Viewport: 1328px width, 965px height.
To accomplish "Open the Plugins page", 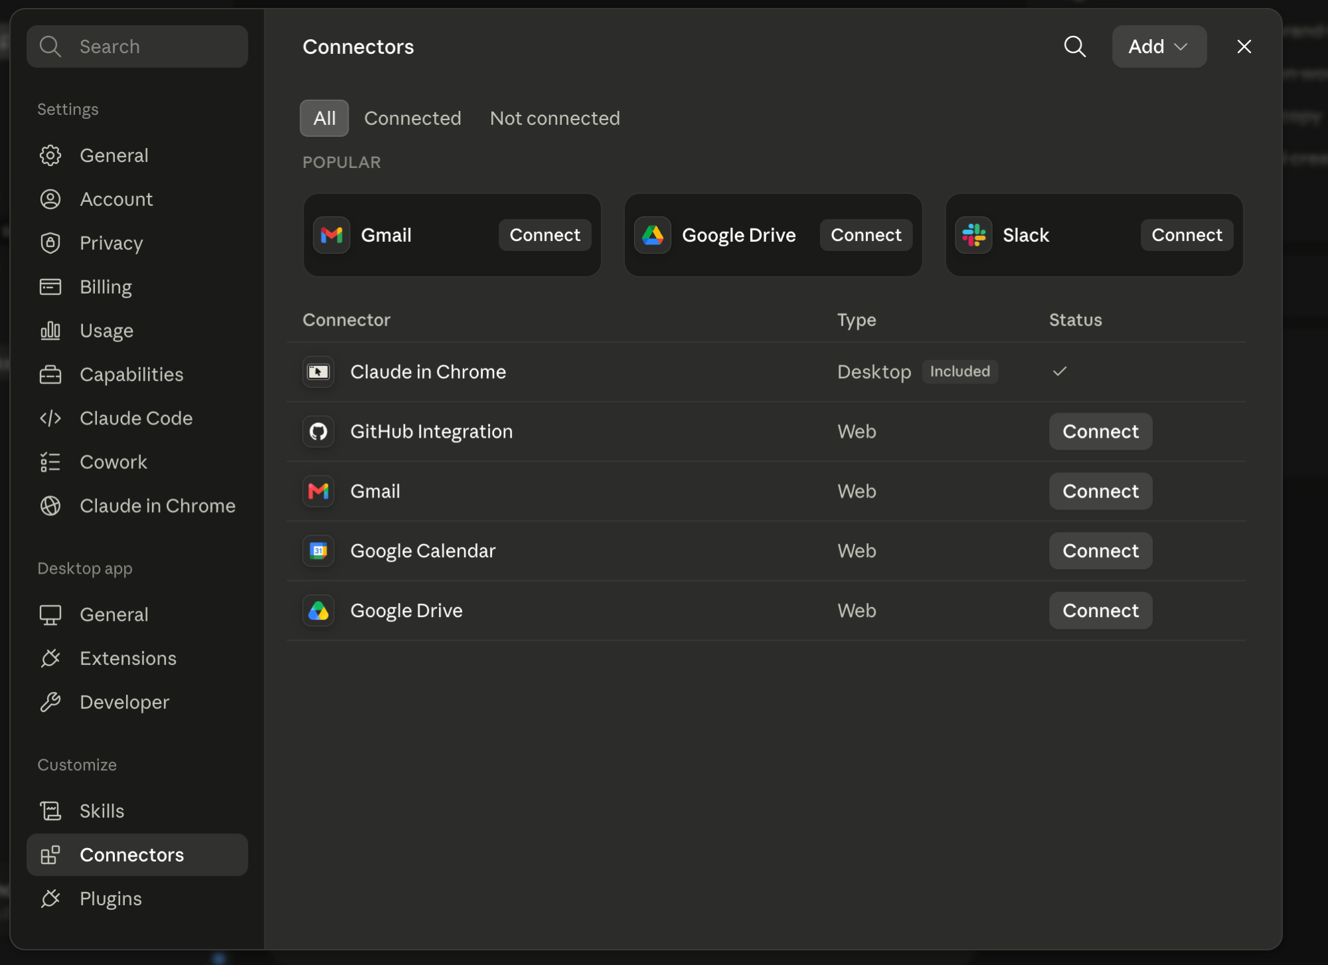I will tap(137, 899).
